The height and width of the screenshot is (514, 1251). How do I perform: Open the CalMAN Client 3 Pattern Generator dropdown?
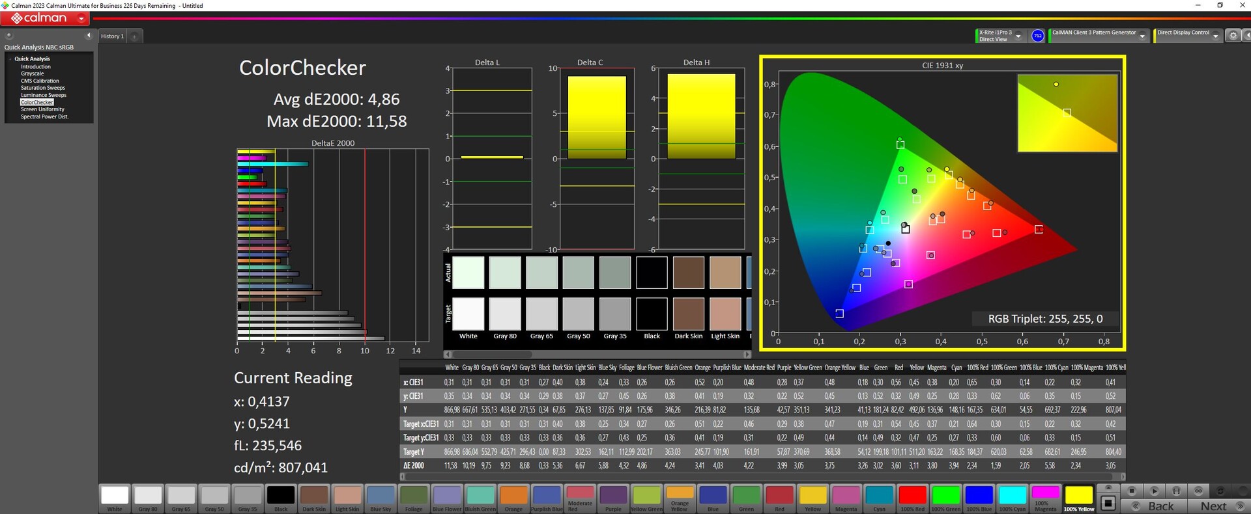pos(1142,36)
